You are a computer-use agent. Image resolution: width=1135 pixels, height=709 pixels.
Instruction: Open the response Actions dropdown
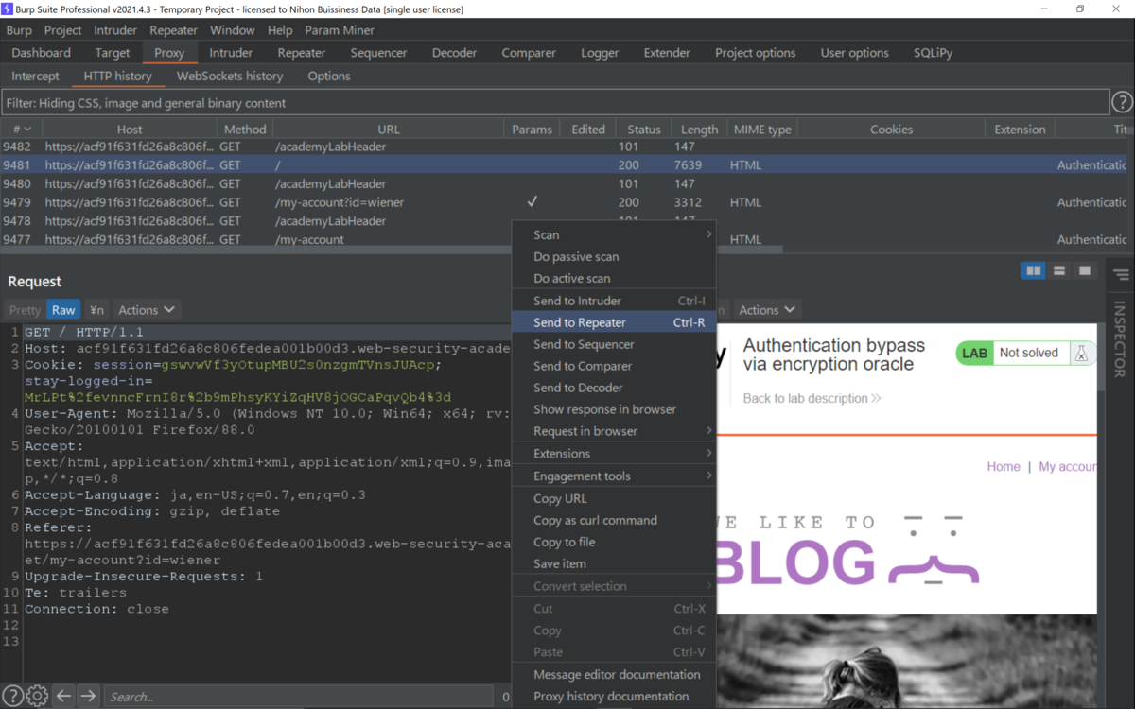[x=767, y=310]
